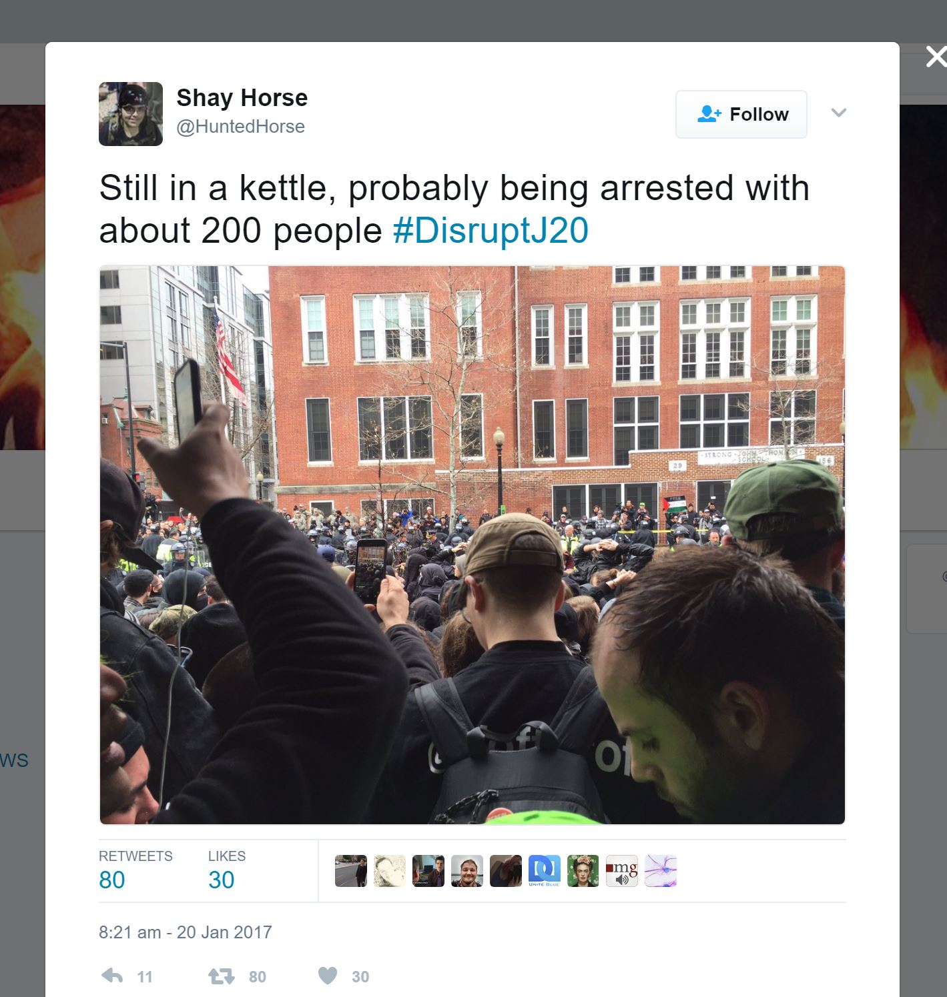Viewport: 947px width, 997px height.
Task: Click the Frida Kahlo liker avatar
Action: (583, 871)
